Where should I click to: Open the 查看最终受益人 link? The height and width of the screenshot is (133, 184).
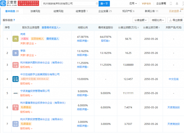pos(51,27)
